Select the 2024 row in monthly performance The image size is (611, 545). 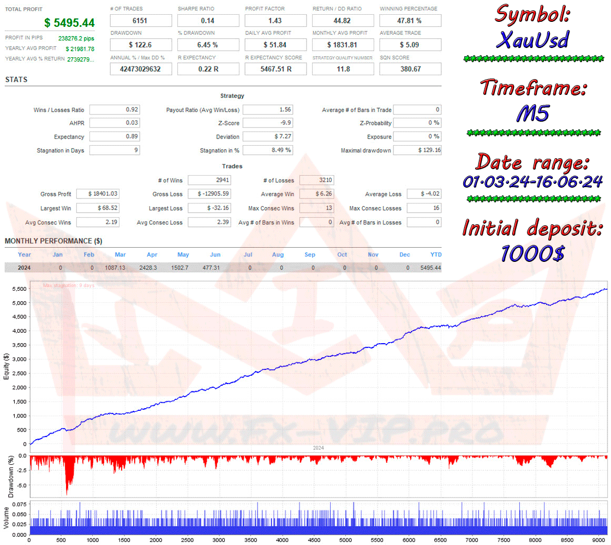coord(24,268)
